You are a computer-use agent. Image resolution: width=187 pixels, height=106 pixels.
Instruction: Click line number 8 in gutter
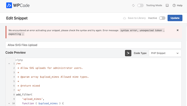(x=14, y=95)
